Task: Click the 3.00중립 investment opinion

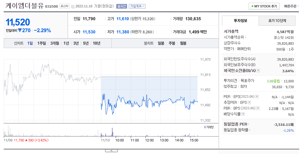Action: pyautogui.click(x=273, y=81)
